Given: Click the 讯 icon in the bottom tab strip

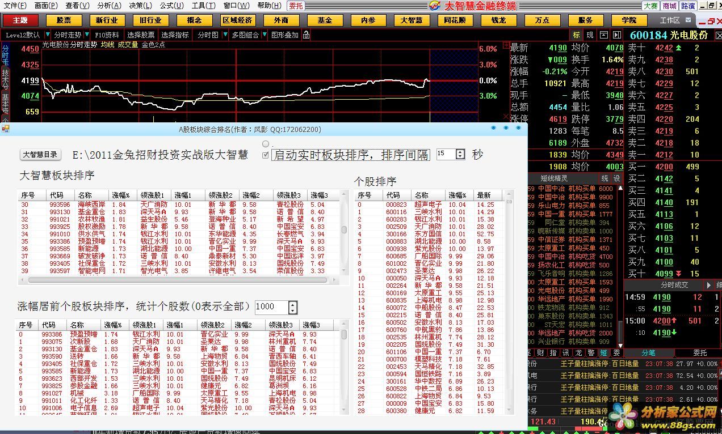Looking at the screenshot, I should tap(565, 353).
